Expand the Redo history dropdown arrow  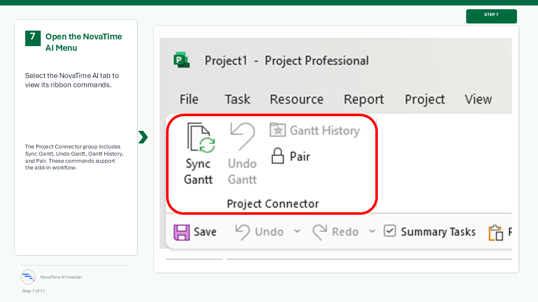[372, 231]
